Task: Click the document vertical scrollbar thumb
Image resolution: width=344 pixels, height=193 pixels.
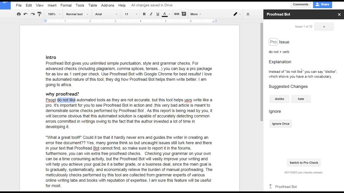Action: [x=262, y=72]
